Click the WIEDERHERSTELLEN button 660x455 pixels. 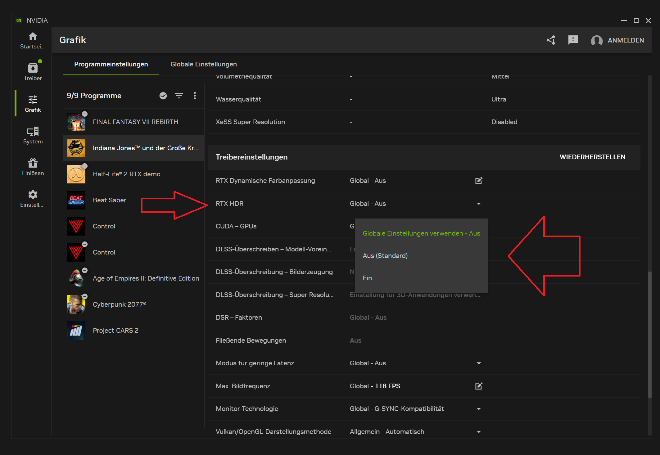tap(592, 157)
